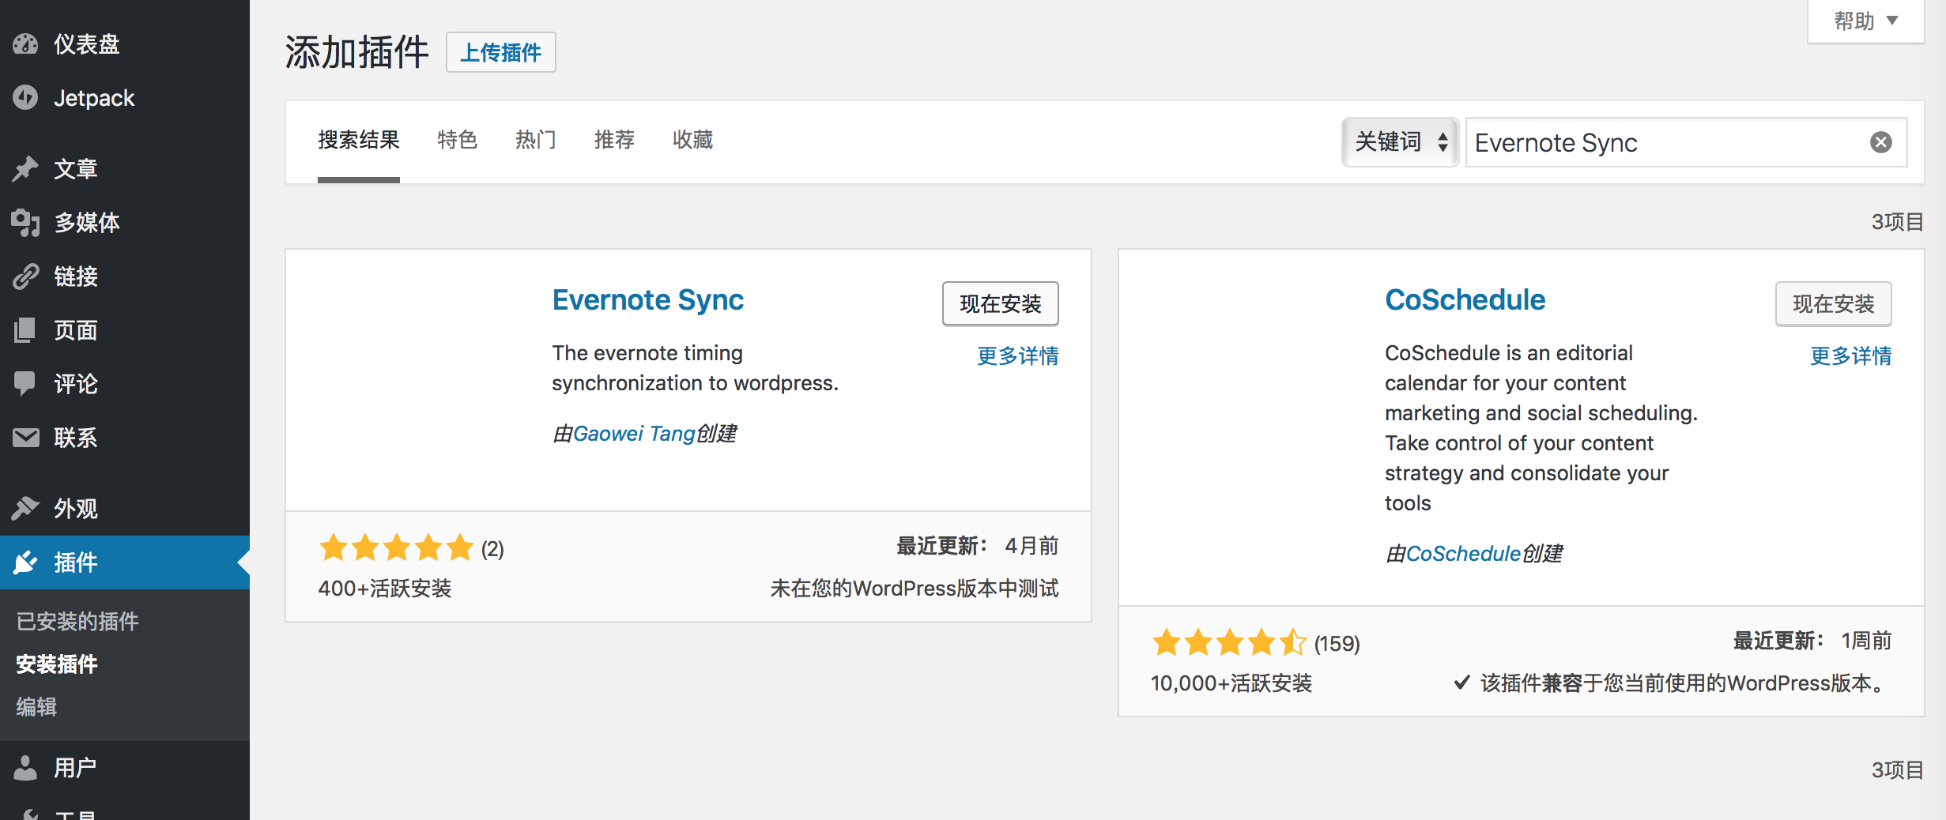Switch to the Featured plugins tab
The height and width of the screenshot is (820, 1946).
(457, 140)
